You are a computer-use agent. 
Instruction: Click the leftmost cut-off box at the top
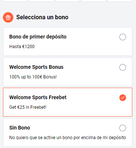pyautogui.click(x=15, y=1)
